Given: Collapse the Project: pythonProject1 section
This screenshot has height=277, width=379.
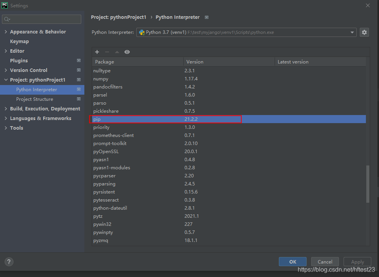Looking at the screenshot, I should tap(5, 80).
